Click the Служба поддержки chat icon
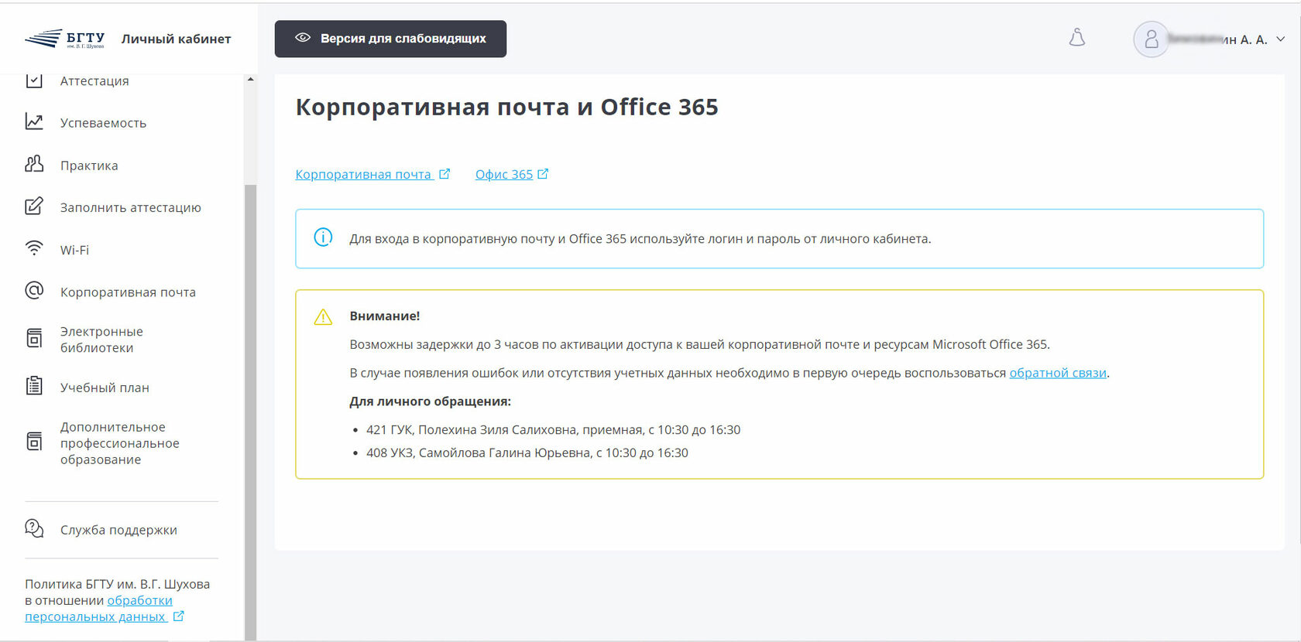The height and width of the screenshot is (642, 1301). [x=34, y=529]
